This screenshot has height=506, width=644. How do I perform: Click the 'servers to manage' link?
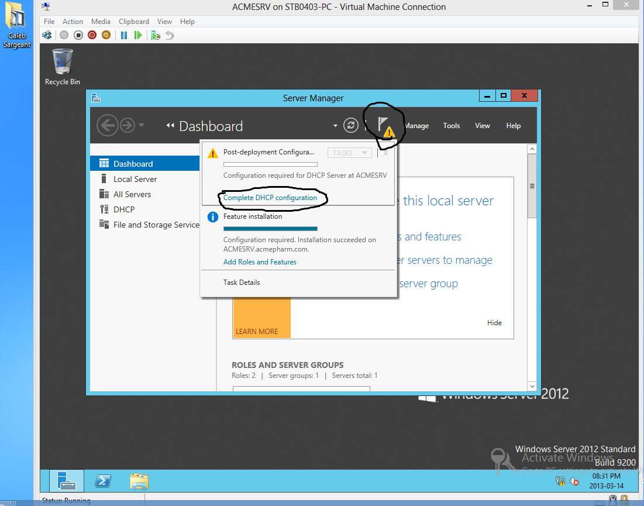tap(449, 260)
